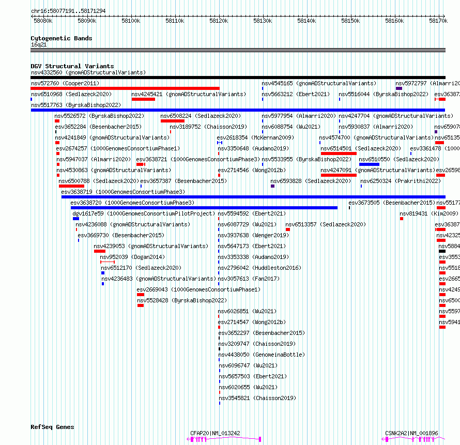The width and height of the screenshot is (460, 445).
Task: Click the 16q21 band label
Action: (x=39, y=44)
